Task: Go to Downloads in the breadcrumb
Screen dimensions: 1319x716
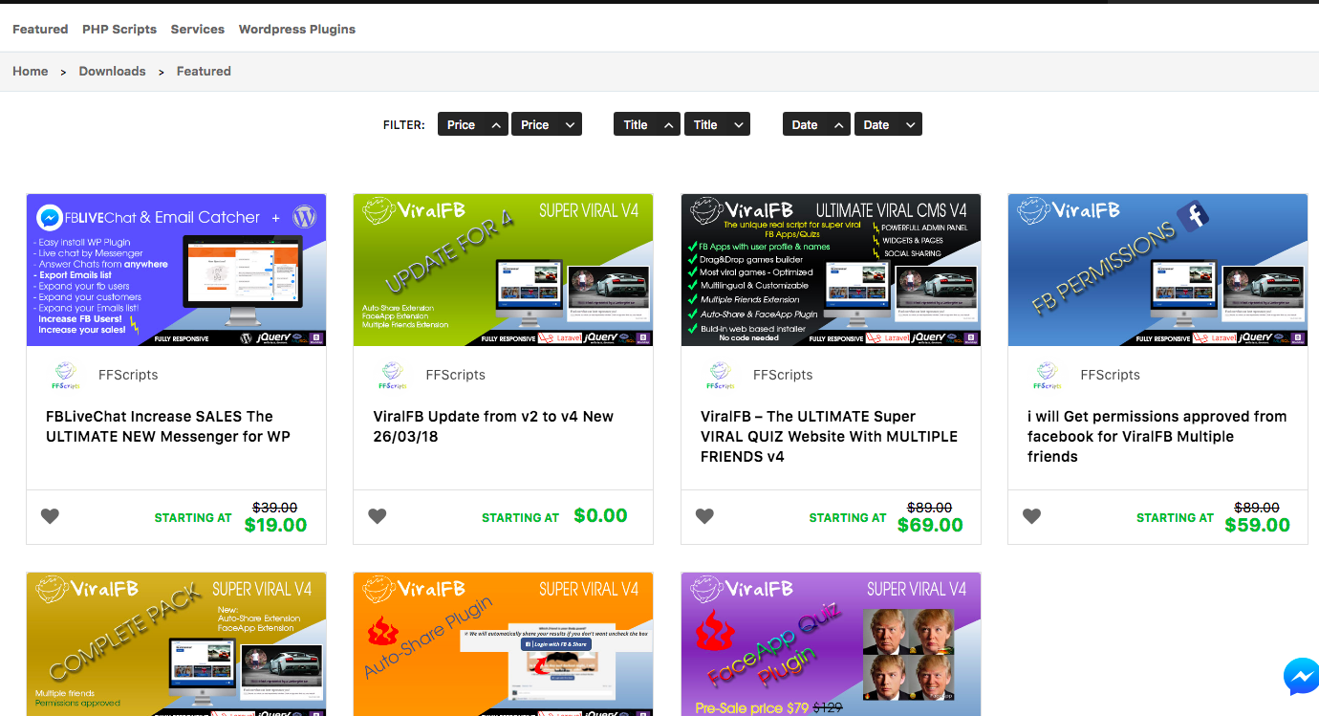Action: pyautogui.click(x=113, y=71)
